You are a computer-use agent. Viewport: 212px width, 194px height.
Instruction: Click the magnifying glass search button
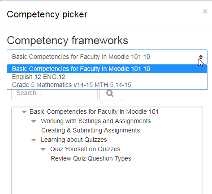point(112,94)
